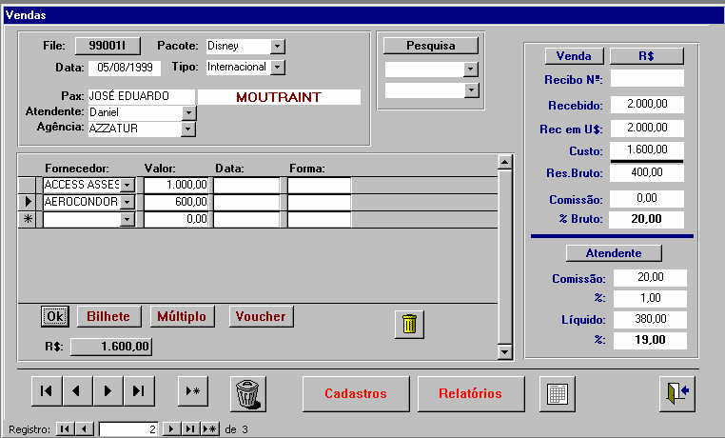Screen dimensions: 725x438
Task: Click Valor cell 600,00 for AEROCONDOR
Action: tap(177, 202)
